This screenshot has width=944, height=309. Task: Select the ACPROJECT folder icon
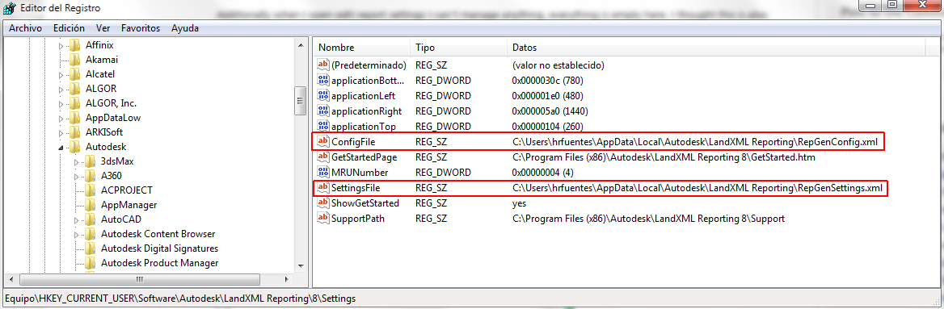pos(91,190)
